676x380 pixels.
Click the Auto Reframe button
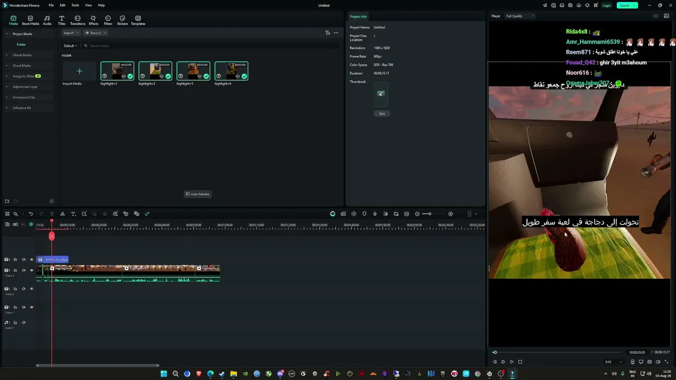pos(198,194)
